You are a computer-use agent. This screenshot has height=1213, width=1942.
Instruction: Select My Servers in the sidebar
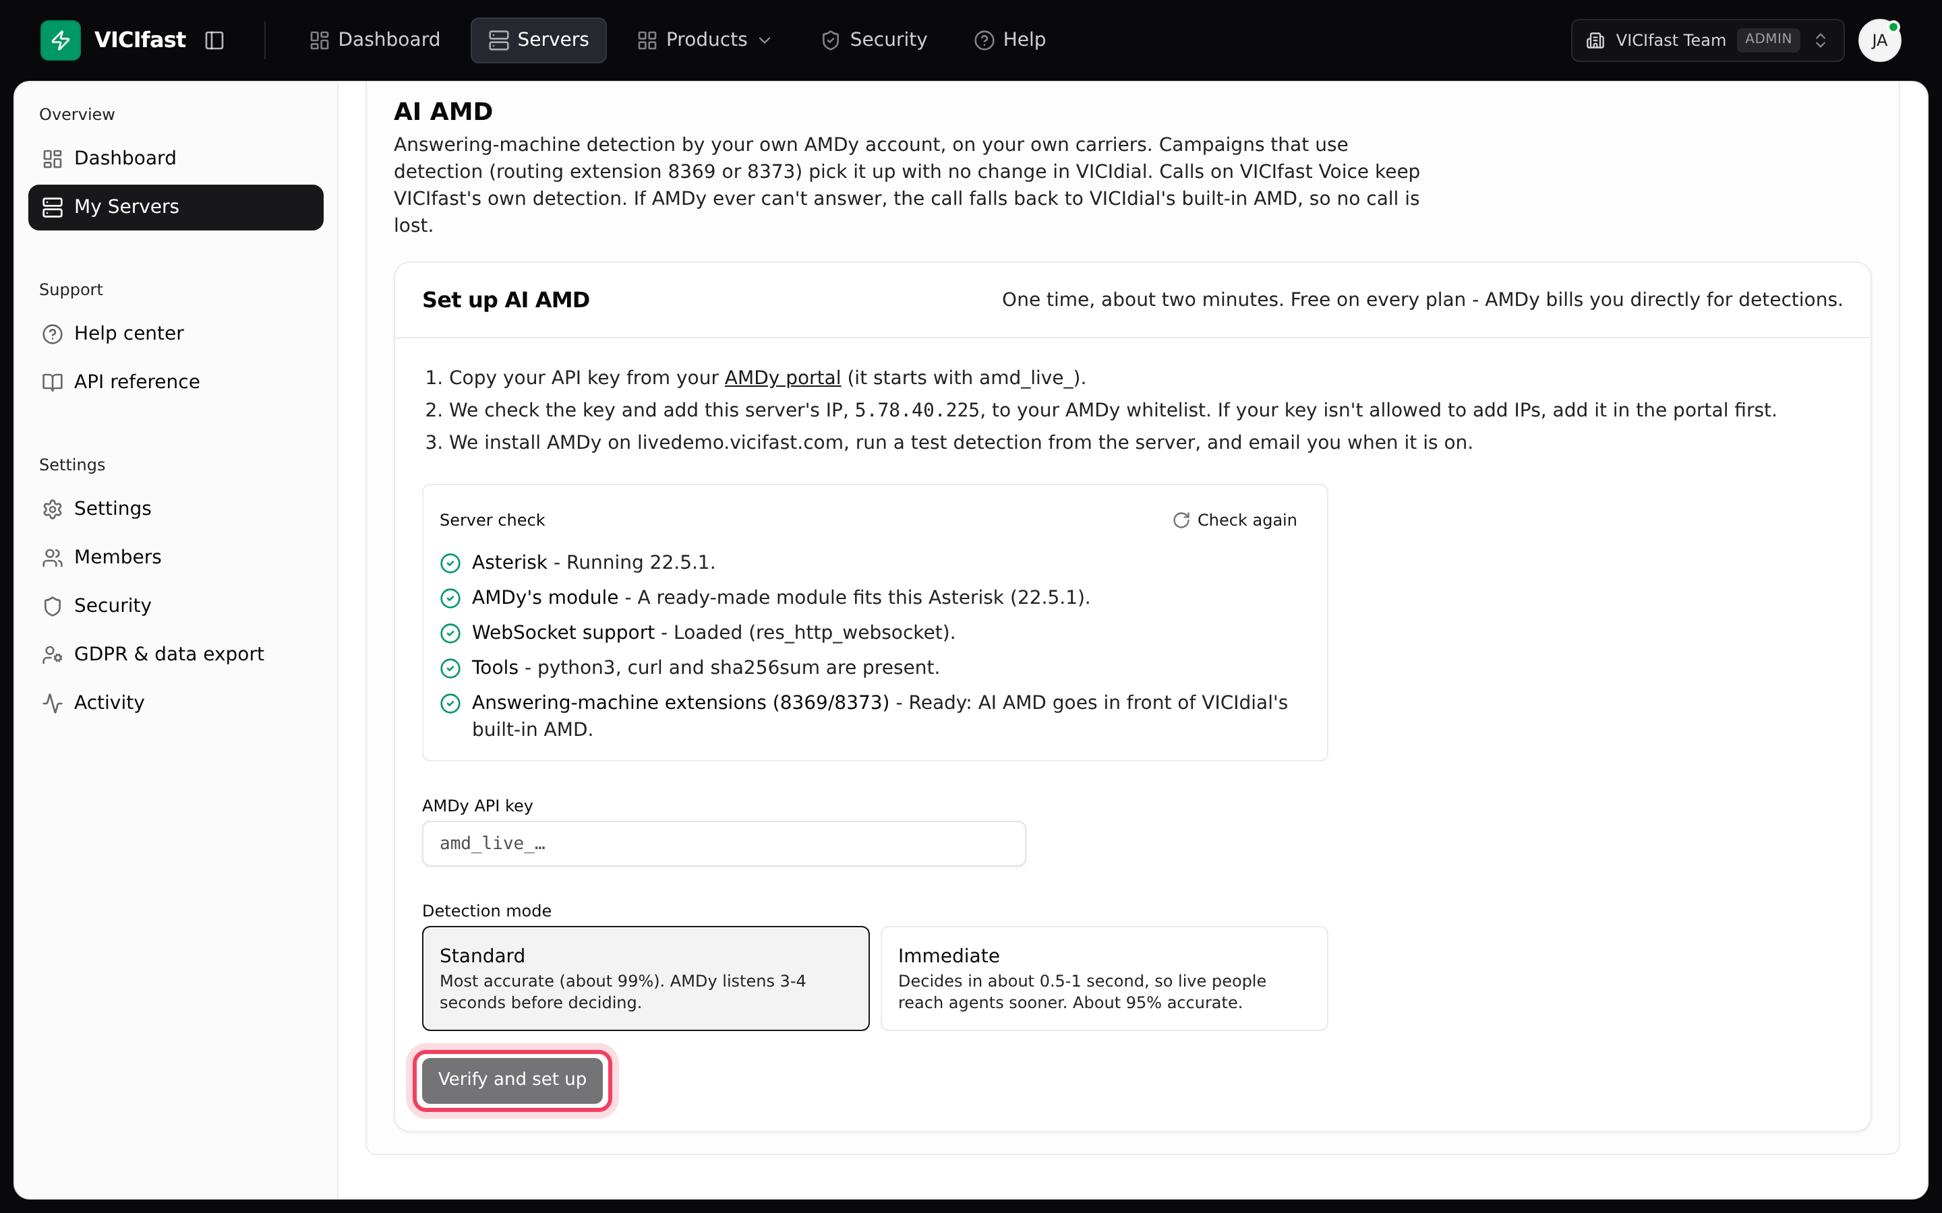[x=176, y=207]
